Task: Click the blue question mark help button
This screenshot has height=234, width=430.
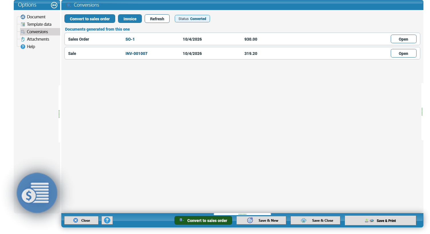Action: click(107, 220)
